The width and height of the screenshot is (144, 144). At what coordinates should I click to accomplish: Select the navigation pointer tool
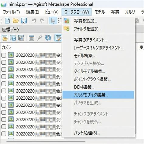pyautogui.click(x=53, y=21)
